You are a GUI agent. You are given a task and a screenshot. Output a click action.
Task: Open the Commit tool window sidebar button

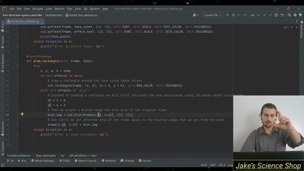tap(2, 42)
